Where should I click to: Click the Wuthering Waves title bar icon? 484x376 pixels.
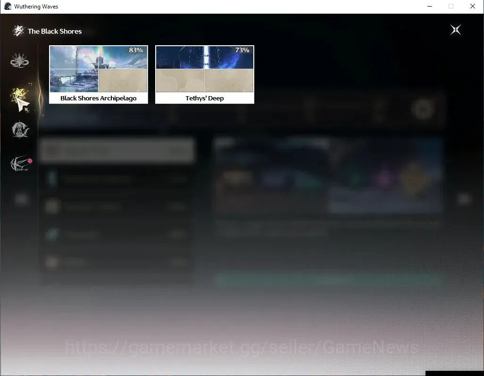[8, 7]
